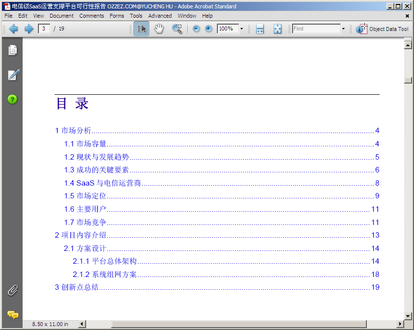Go to previous page arrow

(x=14, y=29)
